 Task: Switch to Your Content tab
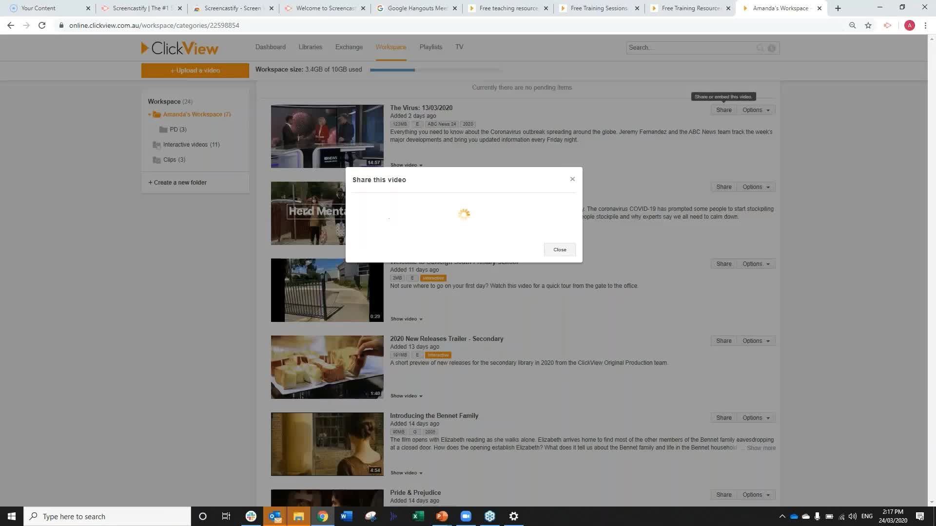49,8
